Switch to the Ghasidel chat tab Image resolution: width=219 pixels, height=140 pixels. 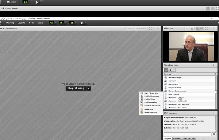[177, 139]
